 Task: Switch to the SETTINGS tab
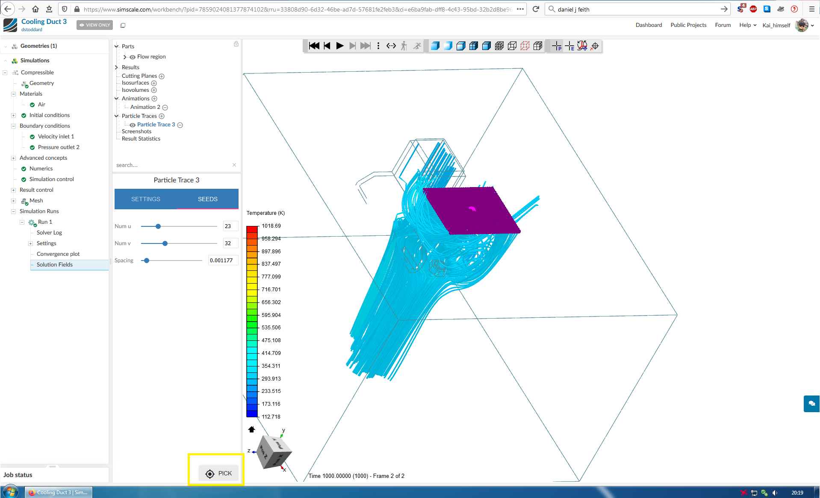145,199
